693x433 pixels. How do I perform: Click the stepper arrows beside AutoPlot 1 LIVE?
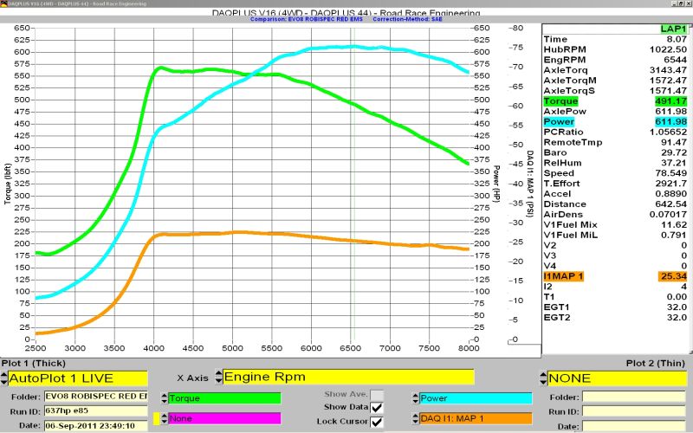pyautogui.click(x=3, y=378)
